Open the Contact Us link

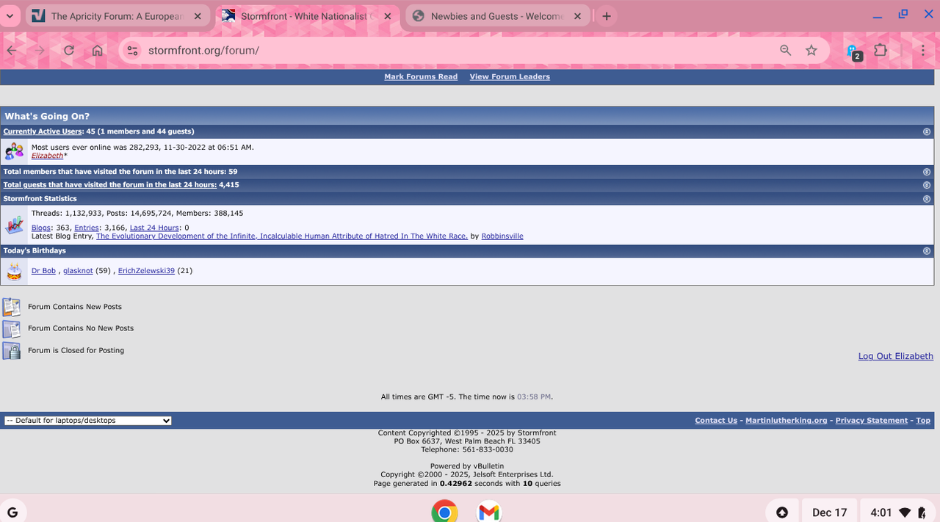[716, 421]
